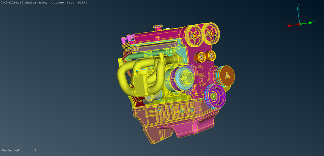324x156 pixels.
Task: Pick the green horizontal rail tube
Action: click(145, 55)
